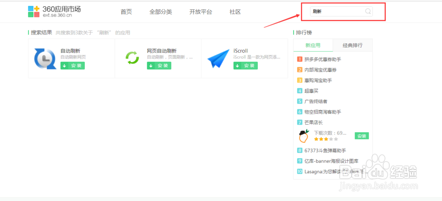Open the 自动刷新 app title
This screenshot has width=442, height=201.
click(x=70, y=51)
